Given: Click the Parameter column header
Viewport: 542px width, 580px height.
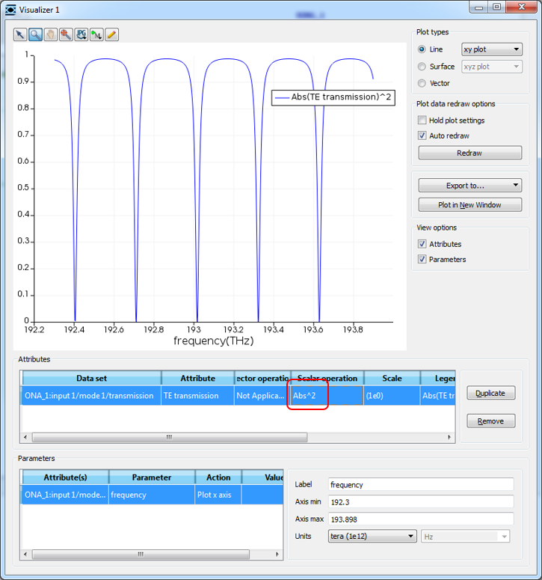Looking at the screenshot, I should (x=152, y=477).
